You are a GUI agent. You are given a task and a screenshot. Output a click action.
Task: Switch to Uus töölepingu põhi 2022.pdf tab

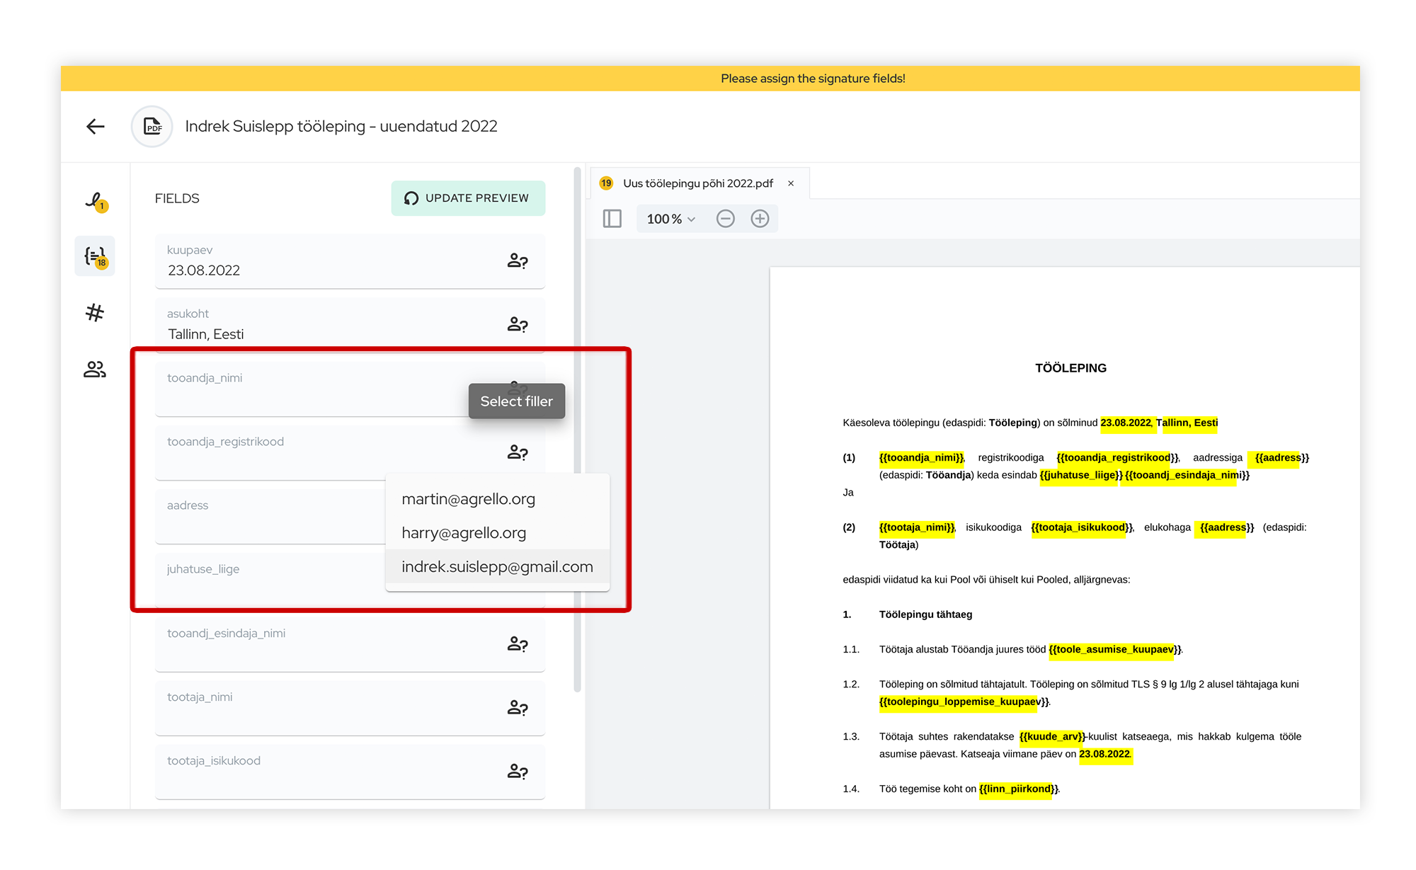point(697,183)
